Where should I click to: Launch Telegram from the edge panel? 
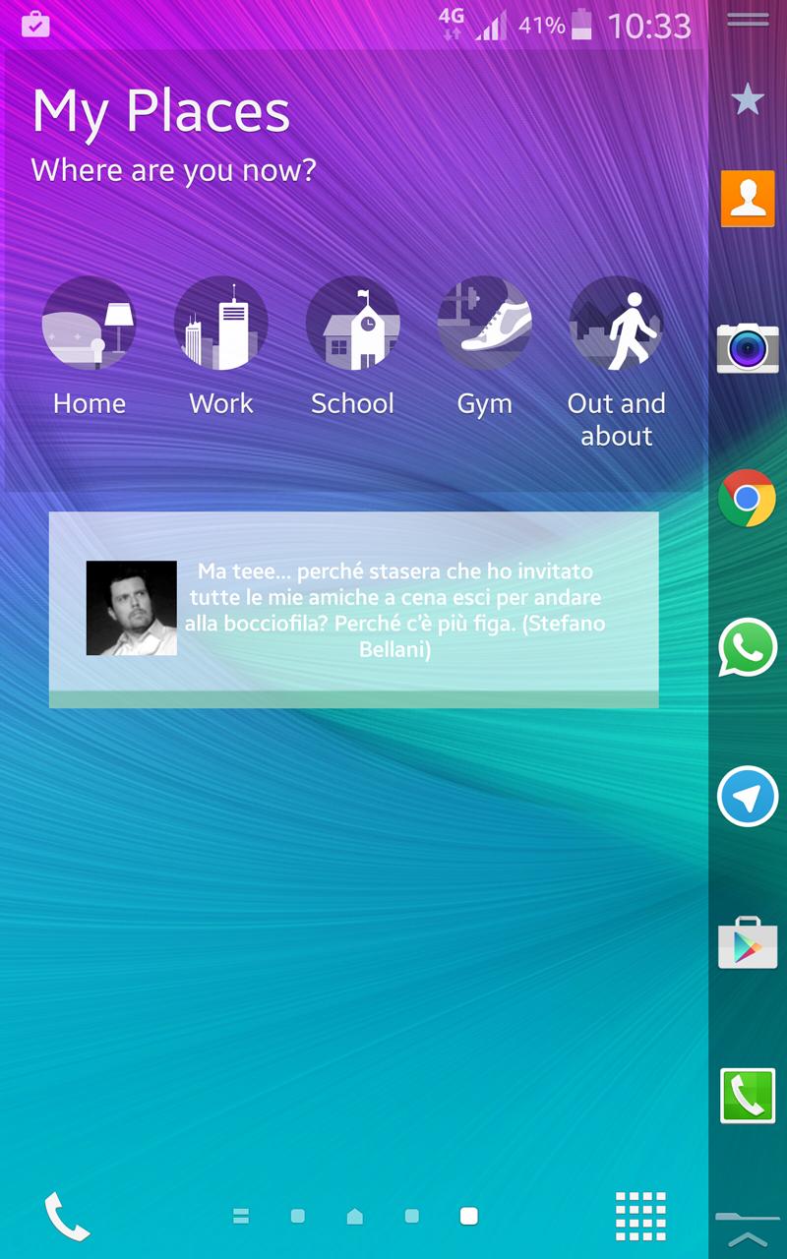point(748,796)
